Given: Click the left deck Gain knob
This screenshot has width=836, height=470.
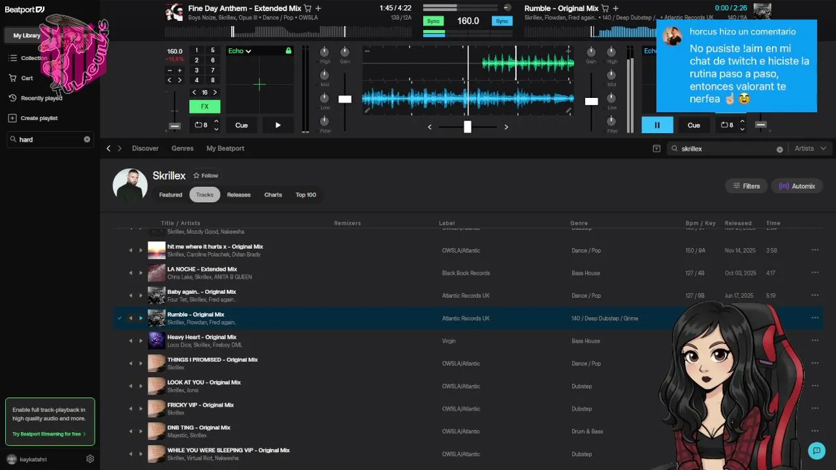Looking at the screenshot, I should click(x=345, y=52).
